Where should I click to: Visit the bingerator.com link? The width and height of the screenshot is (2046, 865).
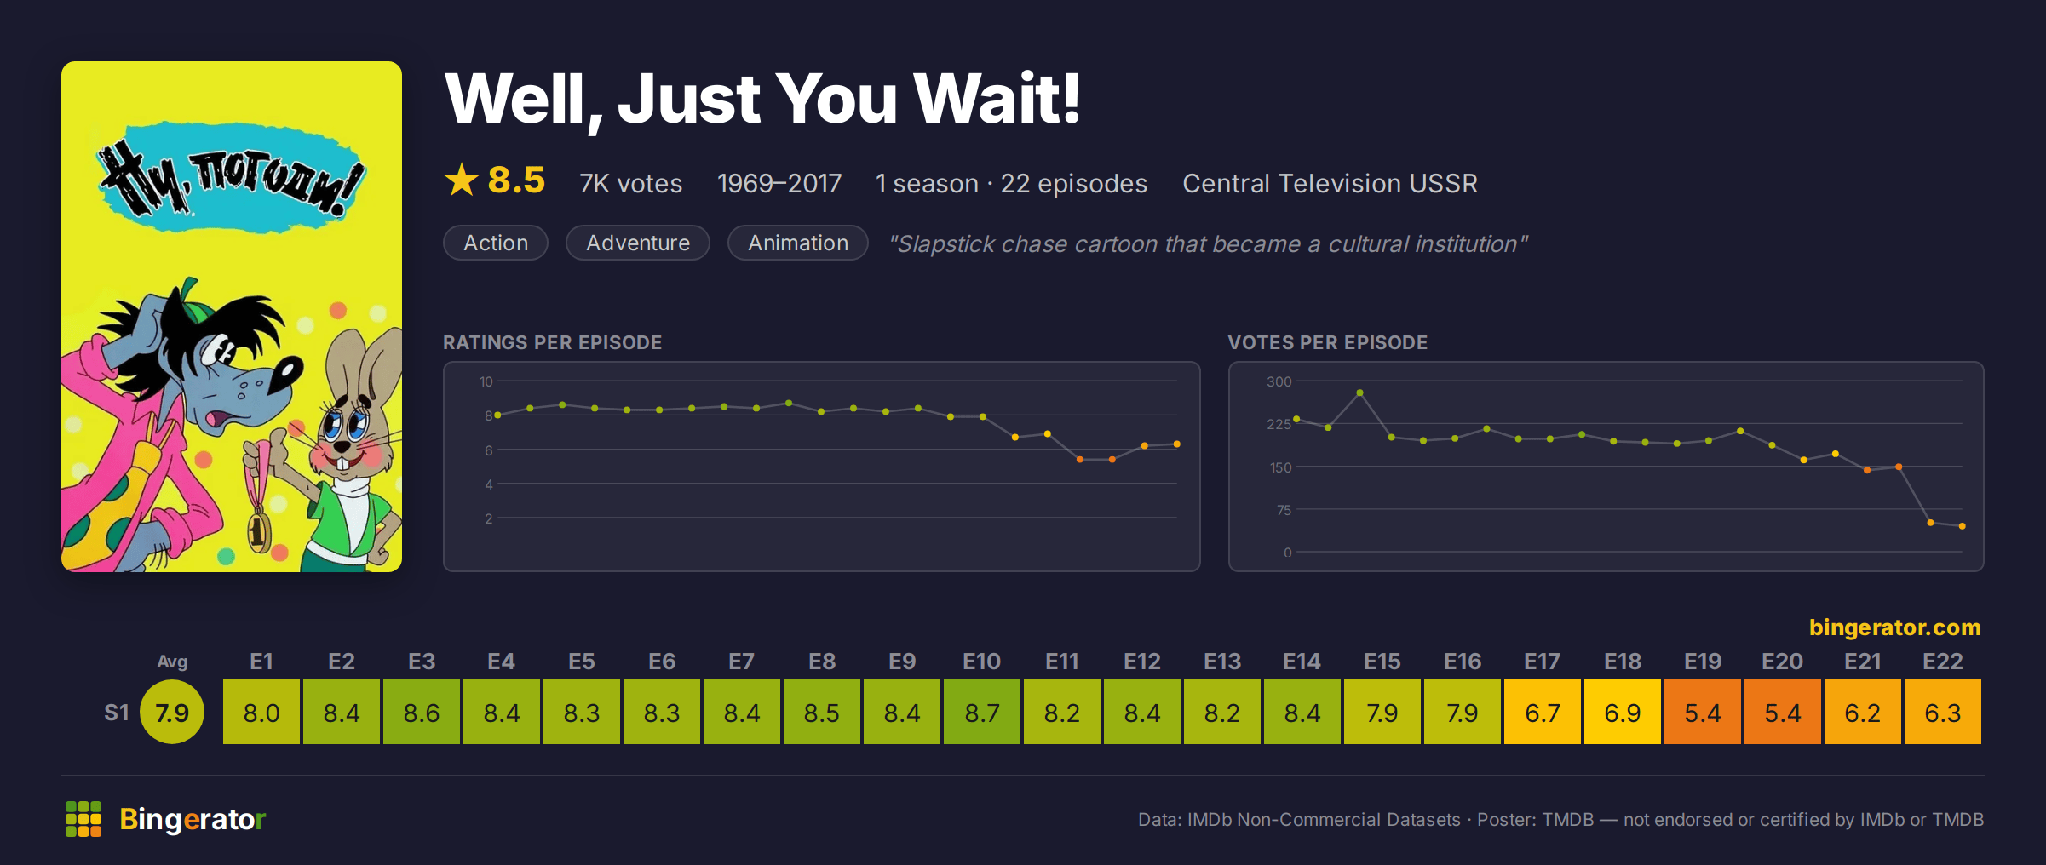[1894, 627]
